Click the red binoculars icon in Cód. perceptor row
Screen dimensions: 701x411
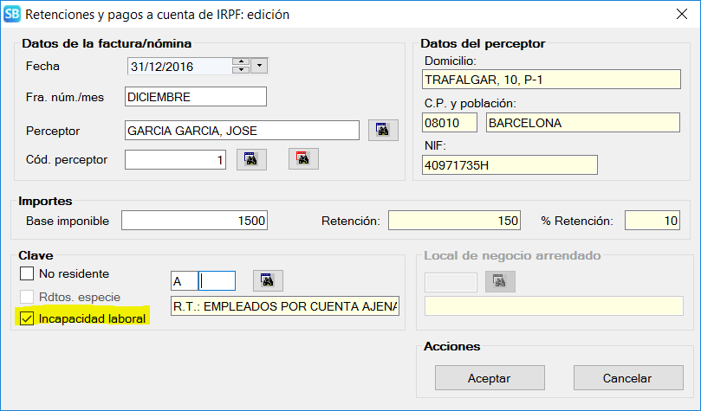[x=303, y=159]
